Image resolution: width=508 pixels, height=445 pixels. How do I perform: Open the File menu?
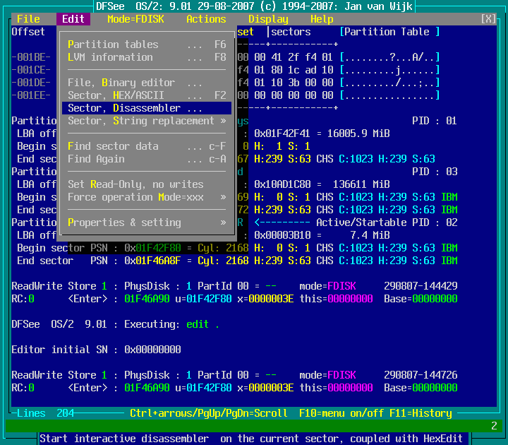tap(28, 19)
